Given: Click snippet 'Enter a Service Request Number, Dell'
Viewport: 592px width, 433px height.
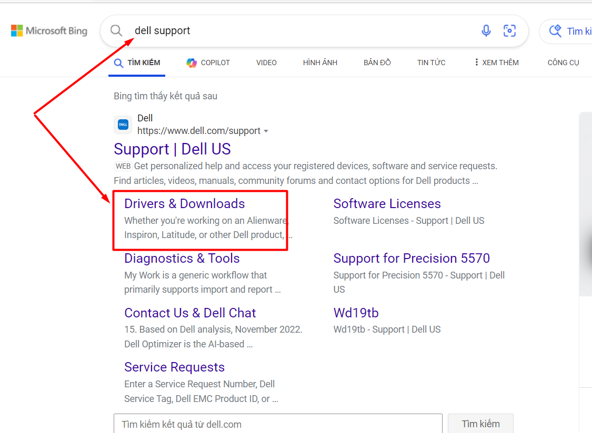Looking at the screenshot, I should point(199,384).
